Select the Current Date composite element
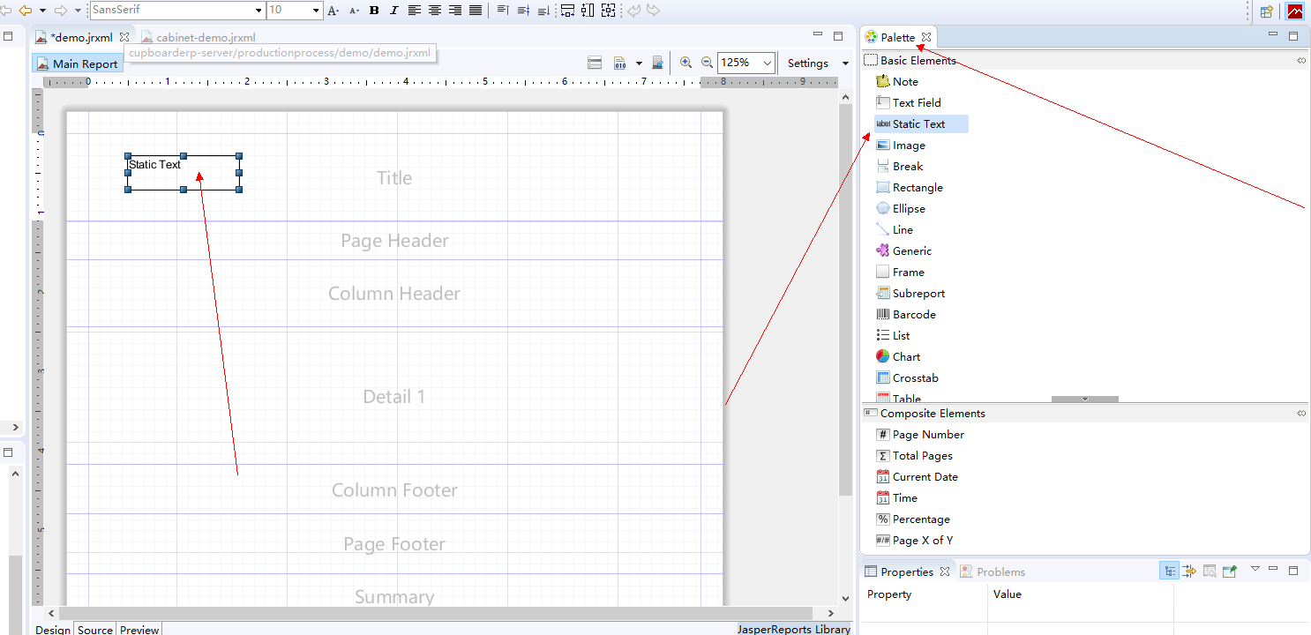 (x=917, y=477)
